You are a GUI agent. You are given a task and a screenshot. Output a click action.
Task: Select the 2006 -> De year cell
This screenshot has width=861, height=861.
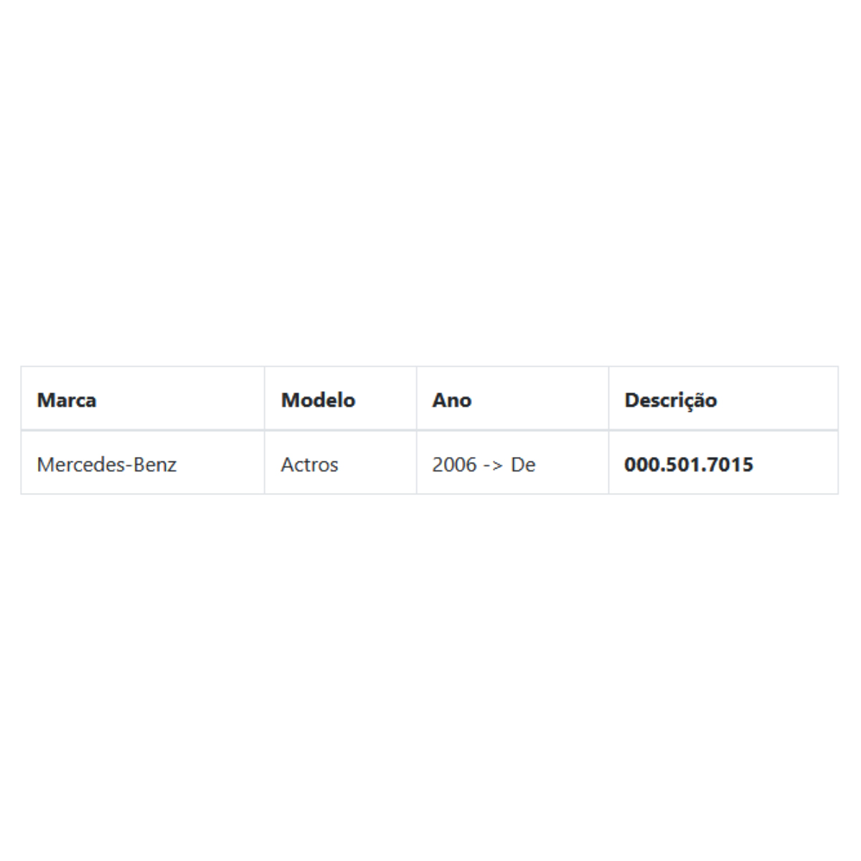pyautogui.click(x=513, y=463)
